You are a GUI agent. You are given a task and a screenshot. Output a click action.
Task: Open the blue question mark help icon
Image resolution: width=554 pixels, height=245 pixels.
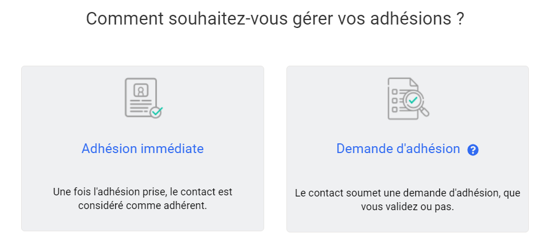[473, 150]
